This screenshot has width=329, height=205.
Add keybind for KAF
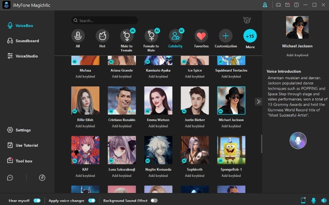85,176
